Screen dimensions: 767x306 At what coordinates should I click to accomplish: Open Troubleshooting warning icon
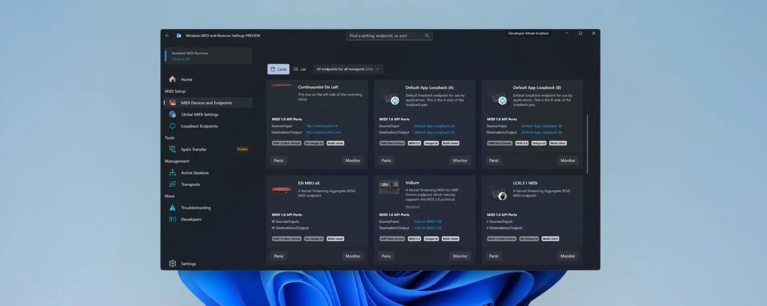pos(173,208)
